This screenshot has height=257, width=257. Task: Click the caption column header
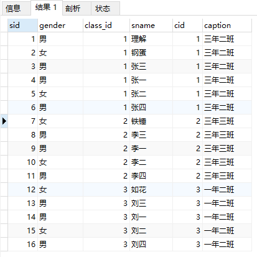tap(227, 26)
